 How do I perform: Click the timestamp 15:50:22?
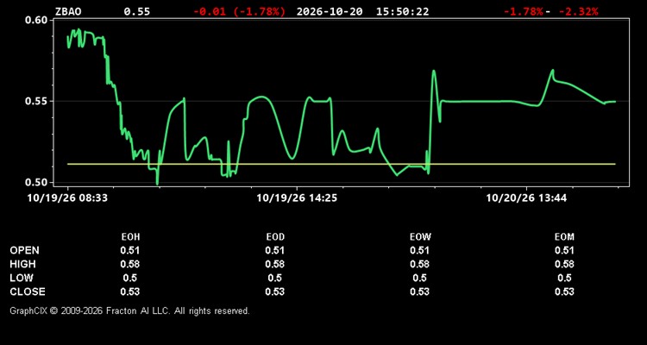pos(402,11)
